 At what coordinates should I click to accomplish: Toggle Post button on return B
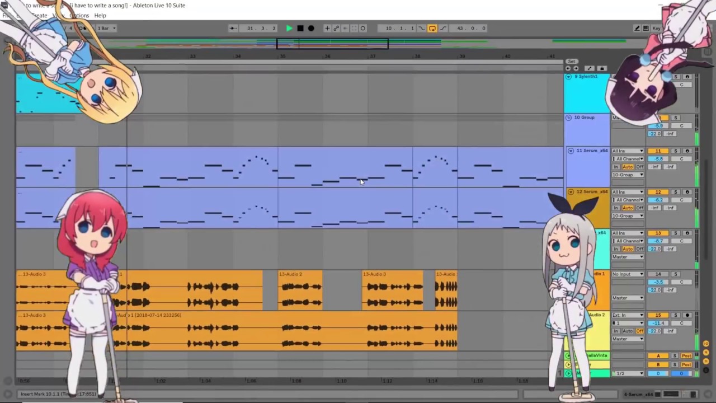click(686, 364)
